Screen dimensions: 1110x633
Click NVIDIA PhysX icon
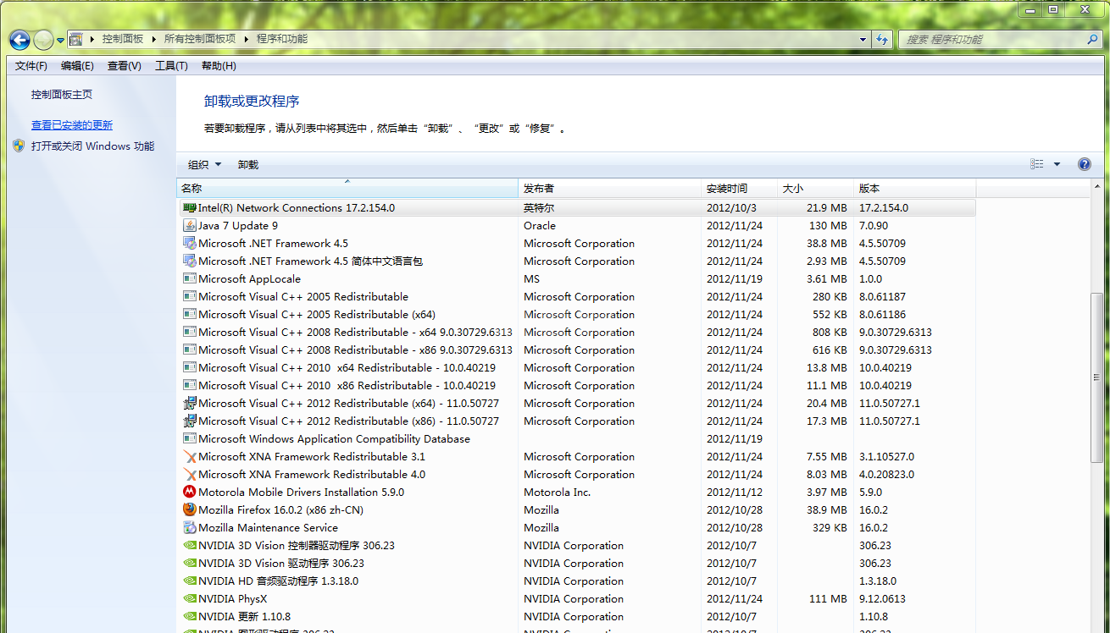click(190, 598)
